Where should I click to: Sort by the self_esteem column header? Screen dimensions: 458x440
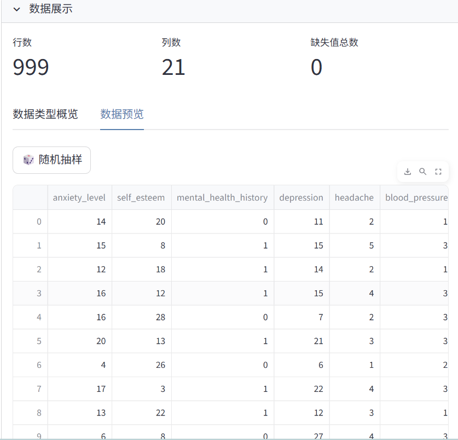(x=141, y=198)
